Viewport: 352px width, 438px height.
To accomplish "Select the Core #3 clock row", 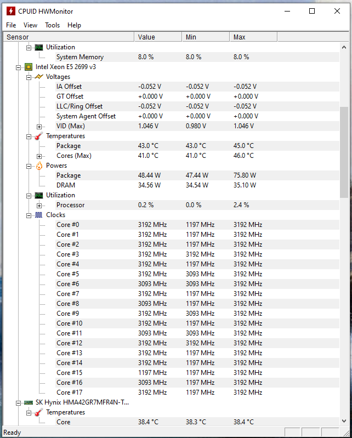I will tap(197, 254).
